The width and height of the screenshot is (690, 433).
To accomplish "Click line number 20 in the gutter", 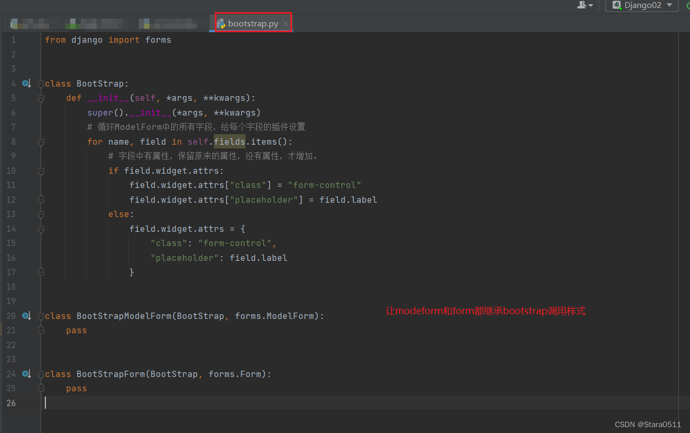I will point(11,316).
